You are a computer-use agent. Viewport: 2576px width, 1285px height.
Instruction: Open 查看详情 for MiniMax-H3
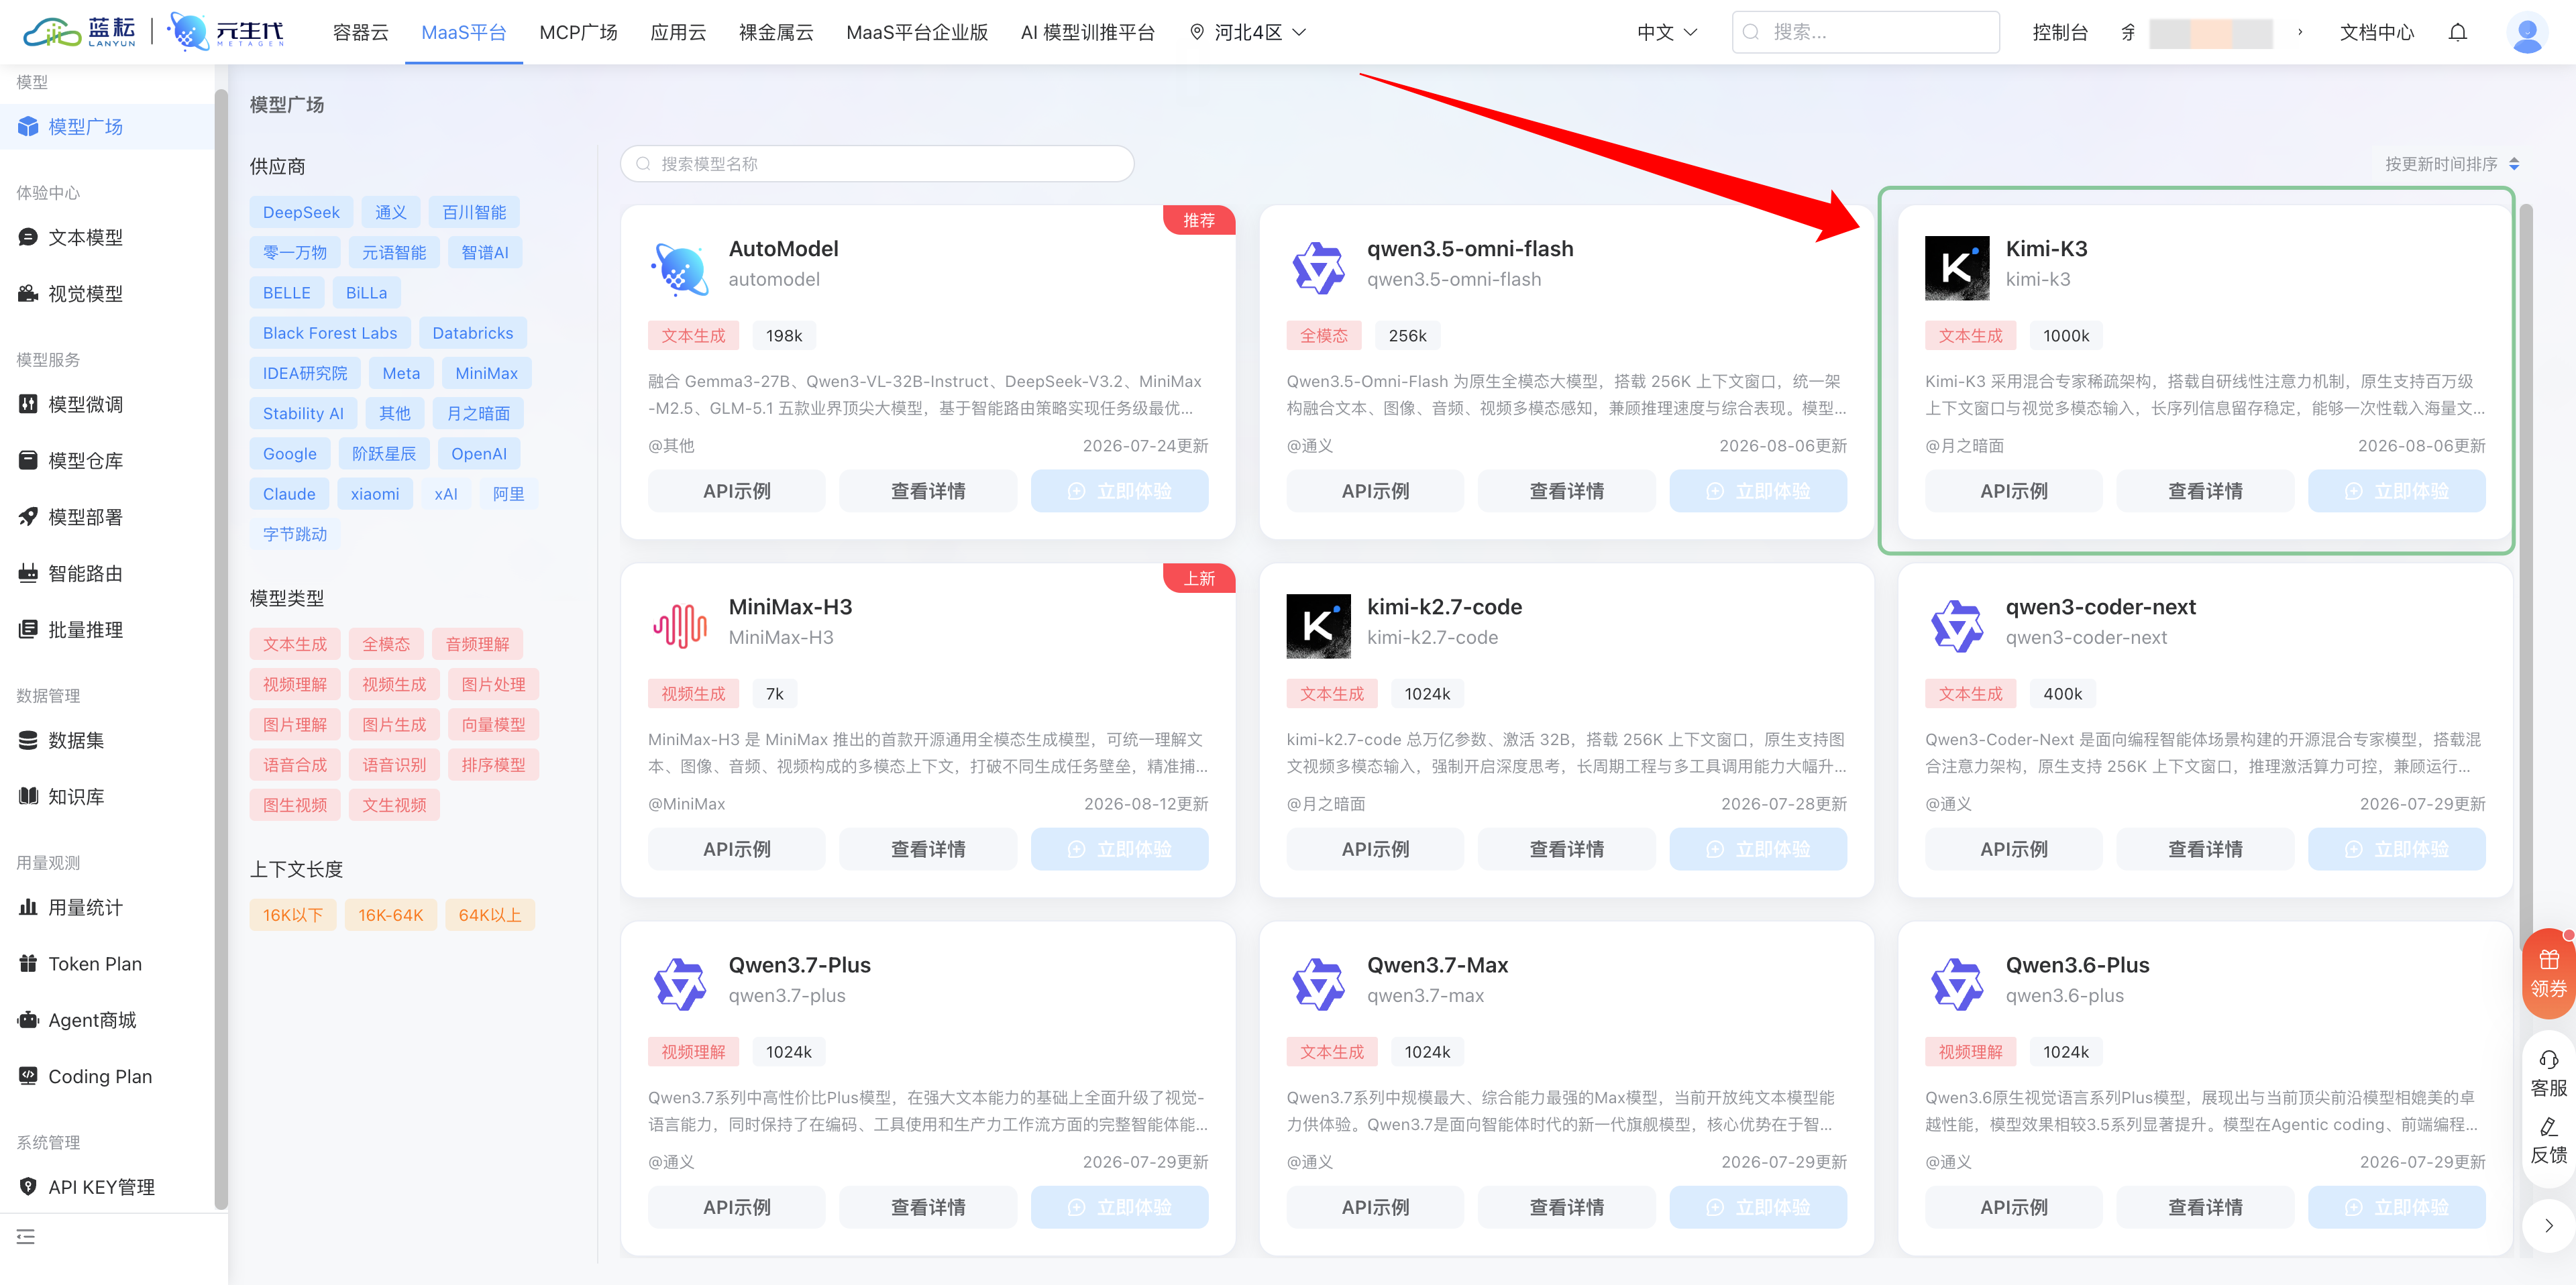tap(928, 849)
